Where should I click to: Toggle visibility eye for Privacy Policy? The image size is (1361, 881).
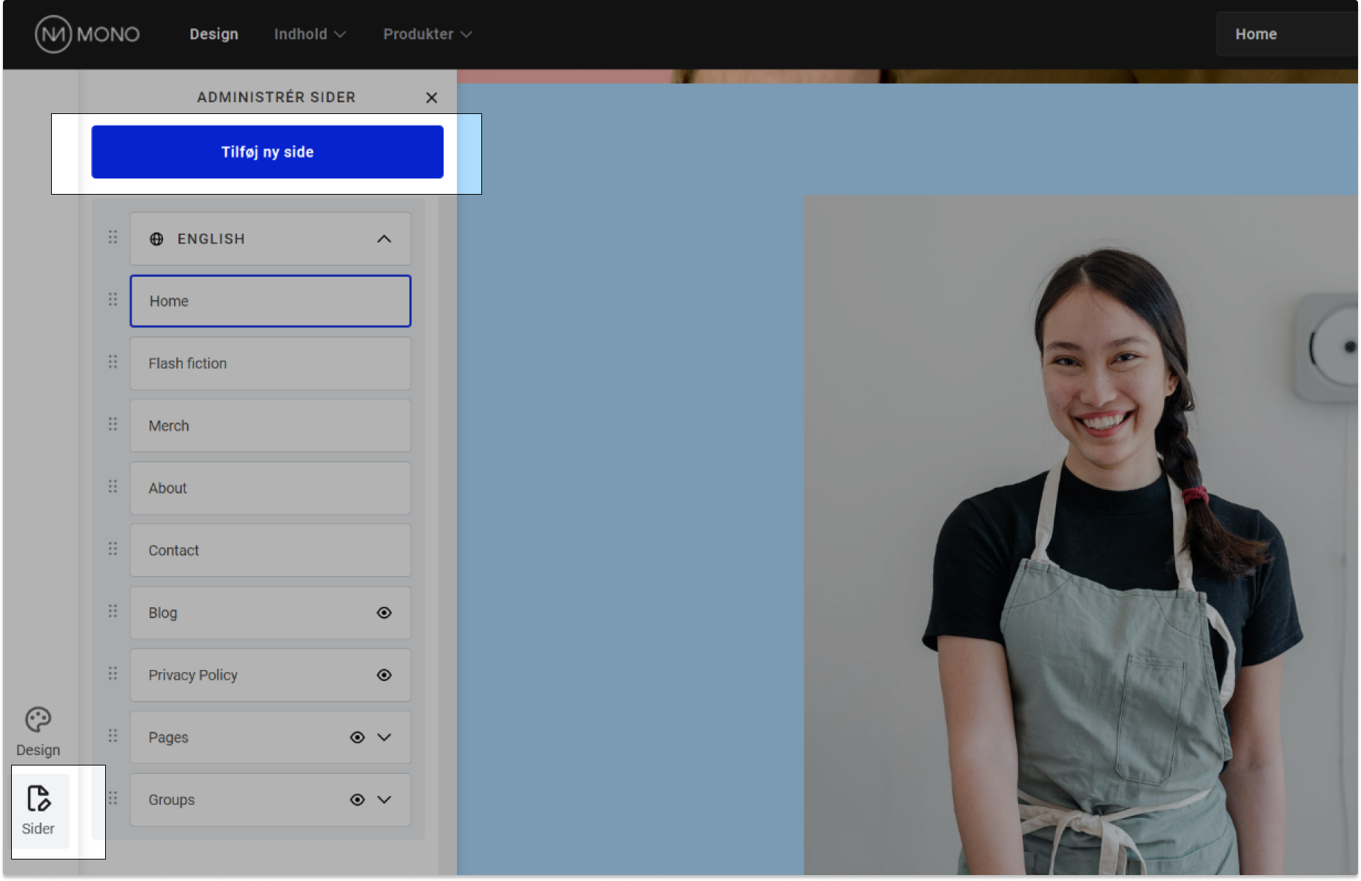click(384, 675)
